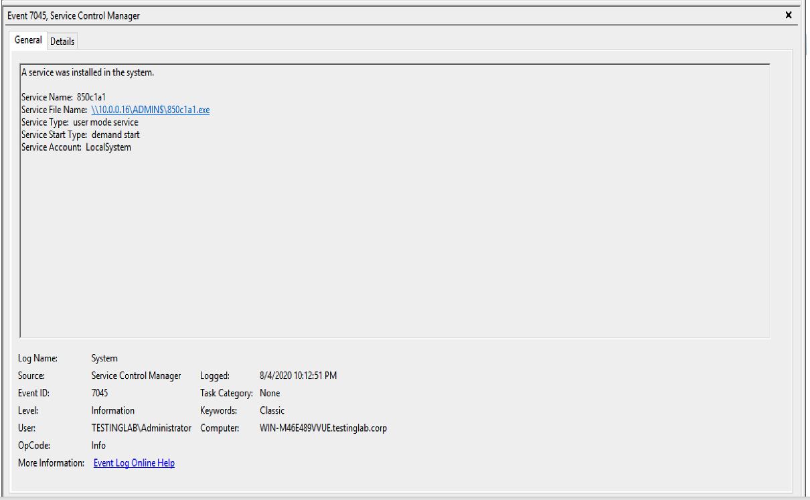Click the Task Category value None

[x=270, y=394]
